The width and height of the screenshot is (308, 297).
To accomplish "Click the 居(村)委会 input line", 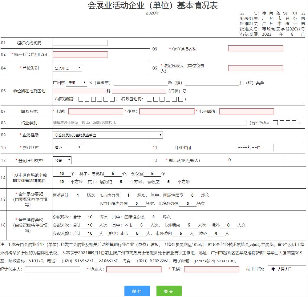I will (212, 83).
